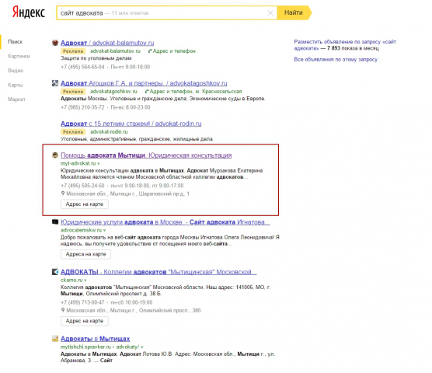Click the Найти search button
Image resolution: width=432 pixels, height=373 pixels.
click(294, 12)
